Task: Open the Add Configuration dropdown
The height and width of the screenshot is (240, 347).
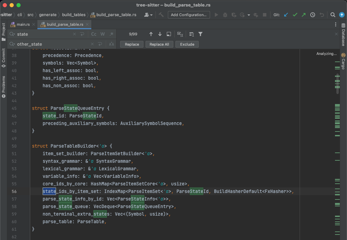Action: coord(188,15)
